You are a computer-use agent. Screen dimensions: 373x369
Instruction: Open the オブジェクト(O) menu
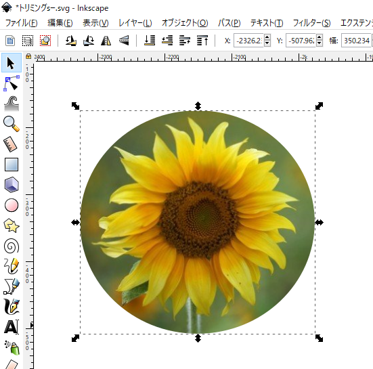(x=185, y=23)
